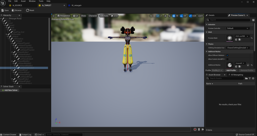This screenshot has width=257, height=136.
Task: Step forward one frame
Action: pyautogui.click(x=203, y=129)
